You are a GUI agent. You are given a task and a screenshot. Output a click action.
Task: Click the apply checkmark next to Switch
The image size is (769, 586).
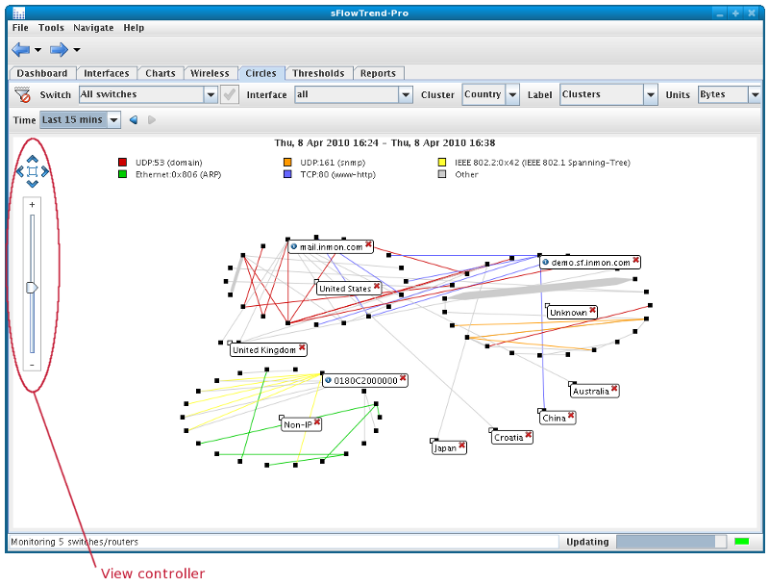click(230, 94)
